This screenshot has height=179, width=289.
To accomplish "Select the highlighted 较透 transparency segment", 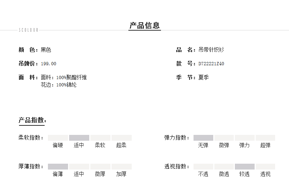I will (244, 167).
